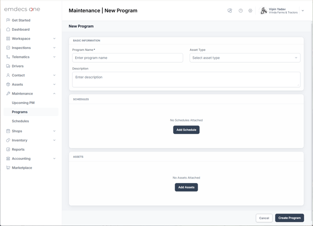Click the Assets box icon
313x226 pixels.
point(8,84)
